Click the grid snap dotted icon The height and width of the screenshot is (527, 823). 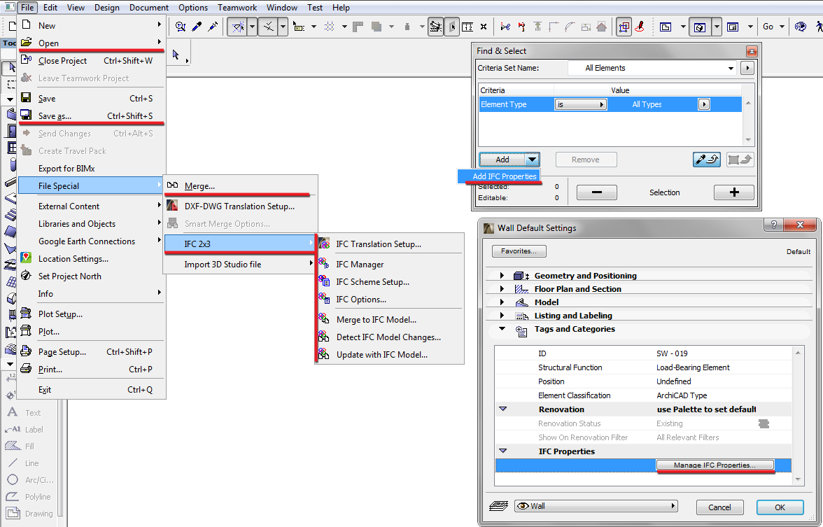[x=329, y=27]
